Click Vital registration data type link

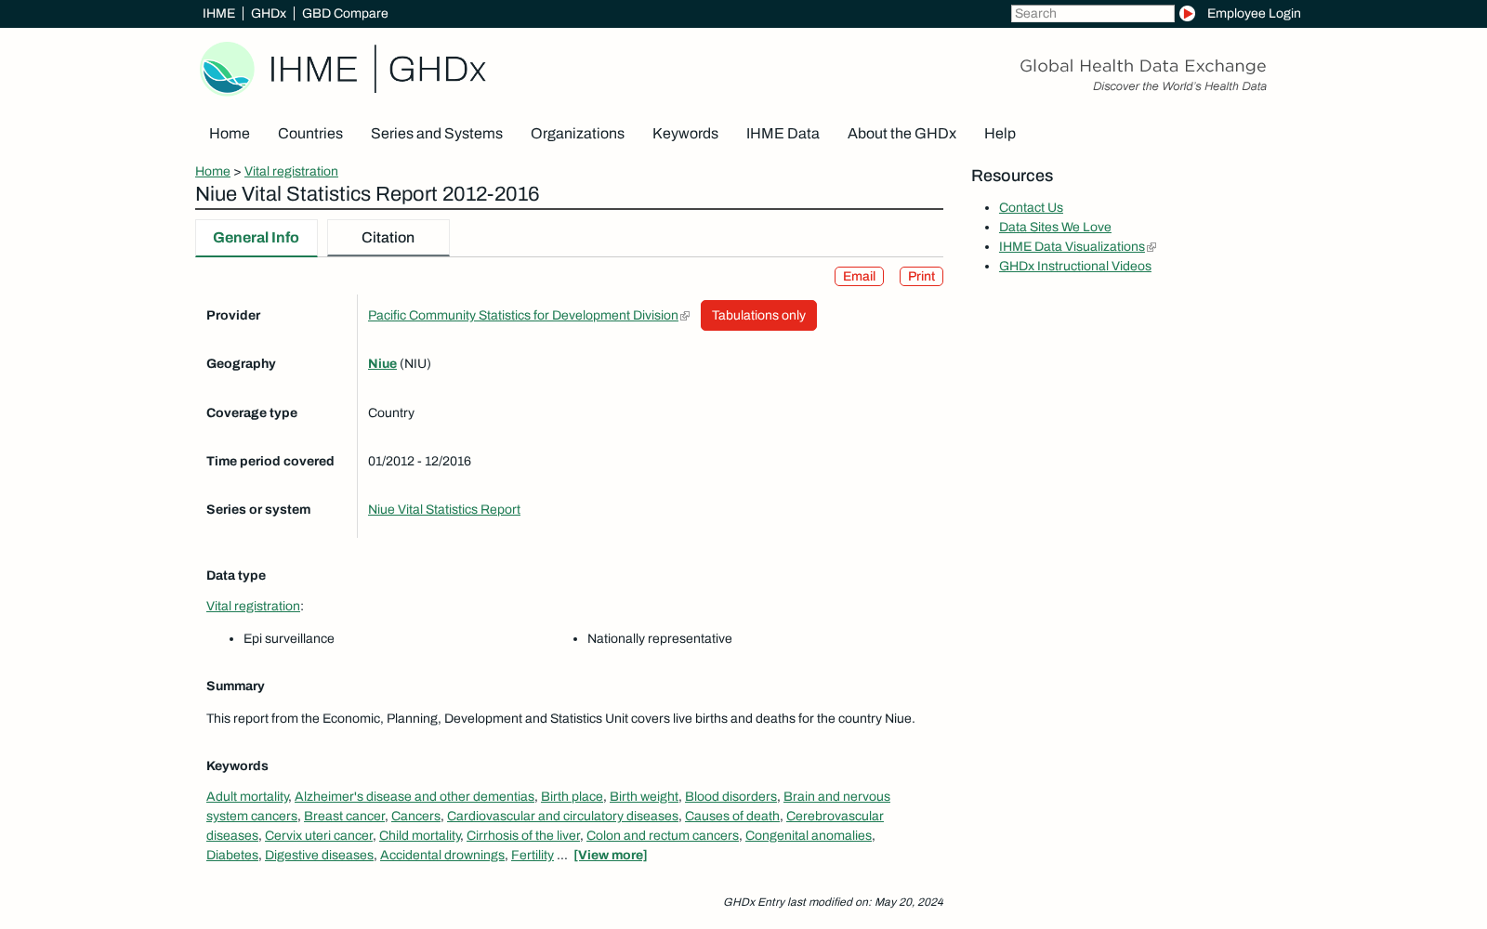[253, 606]
